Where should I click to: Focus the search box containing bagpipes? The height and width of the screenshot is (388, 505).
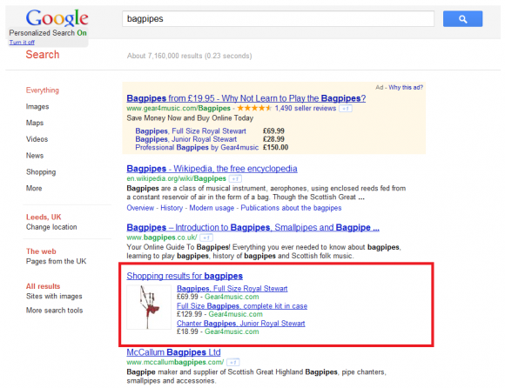[278, 19]
